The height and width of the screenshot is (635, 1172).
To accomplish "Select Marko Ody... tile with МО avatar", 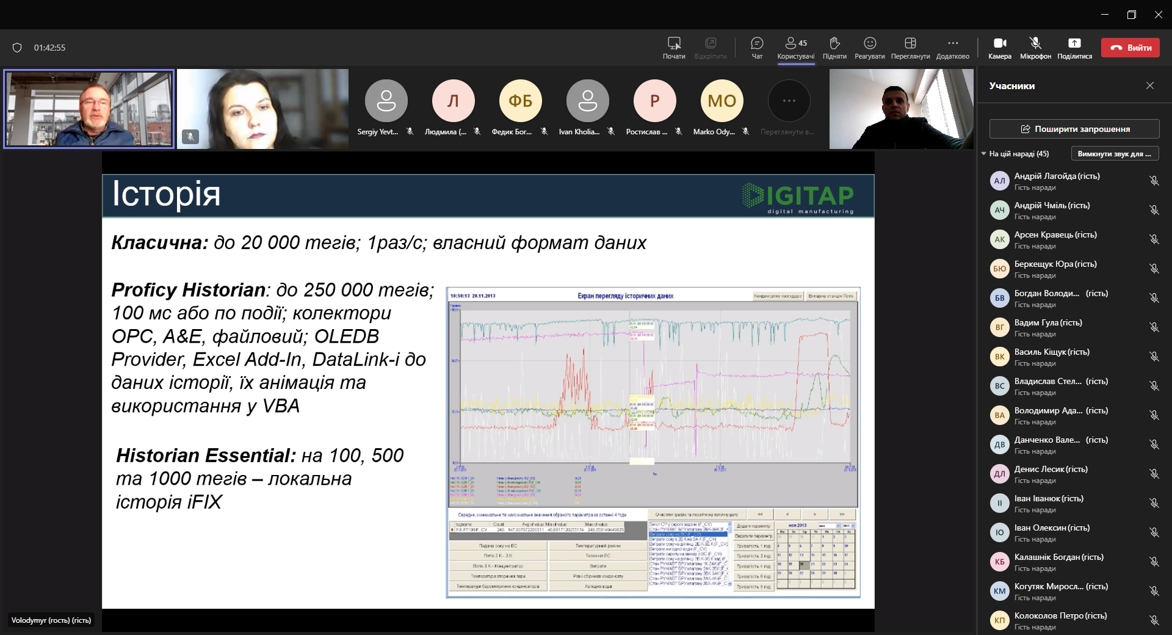I will 722,108.
